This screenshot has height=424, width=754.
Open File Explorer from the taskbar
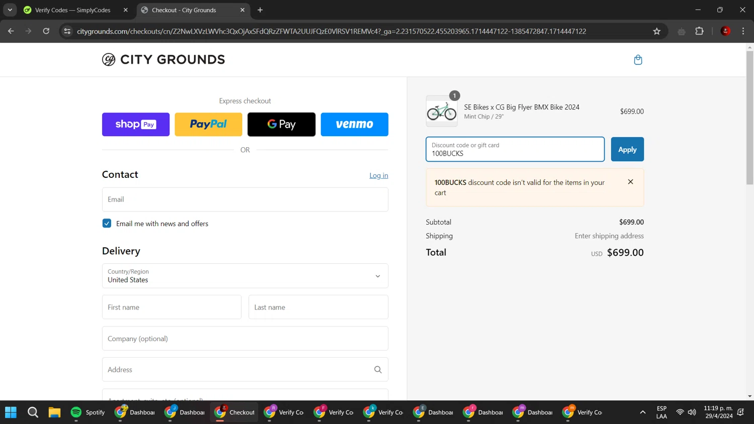(54, 412)
